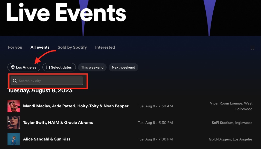Toggle the This weekend filter

[92, 67]
